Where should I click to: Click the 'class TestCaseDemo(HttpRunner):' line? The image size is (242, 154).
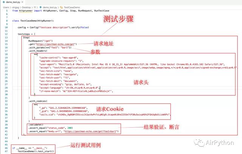33,21
